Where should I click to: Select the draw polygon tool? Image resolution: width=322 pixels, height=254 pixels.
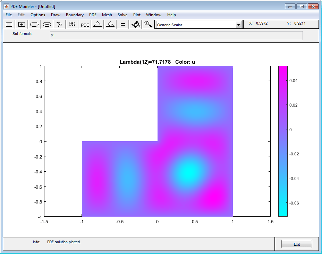pyautogui.click(x=59, y=24)
